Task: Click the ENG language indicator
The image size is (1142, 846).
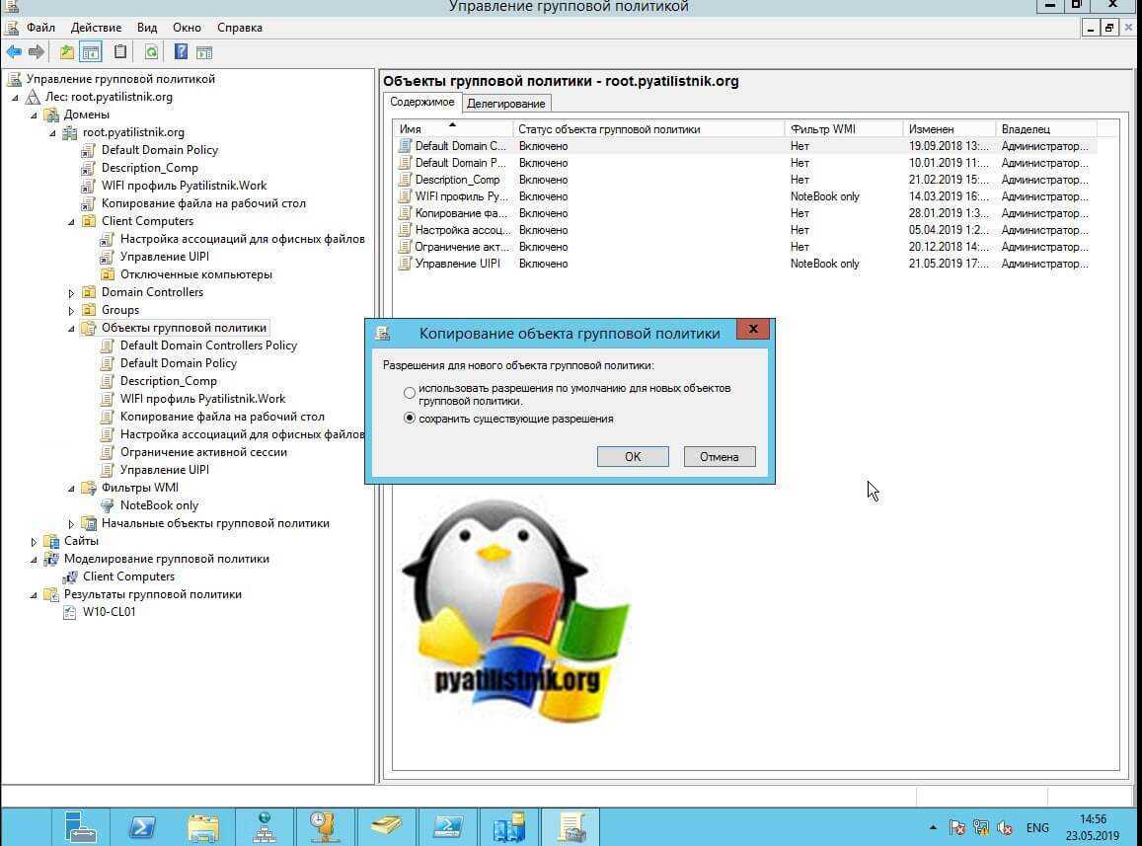Action: tap(1037, 828)
